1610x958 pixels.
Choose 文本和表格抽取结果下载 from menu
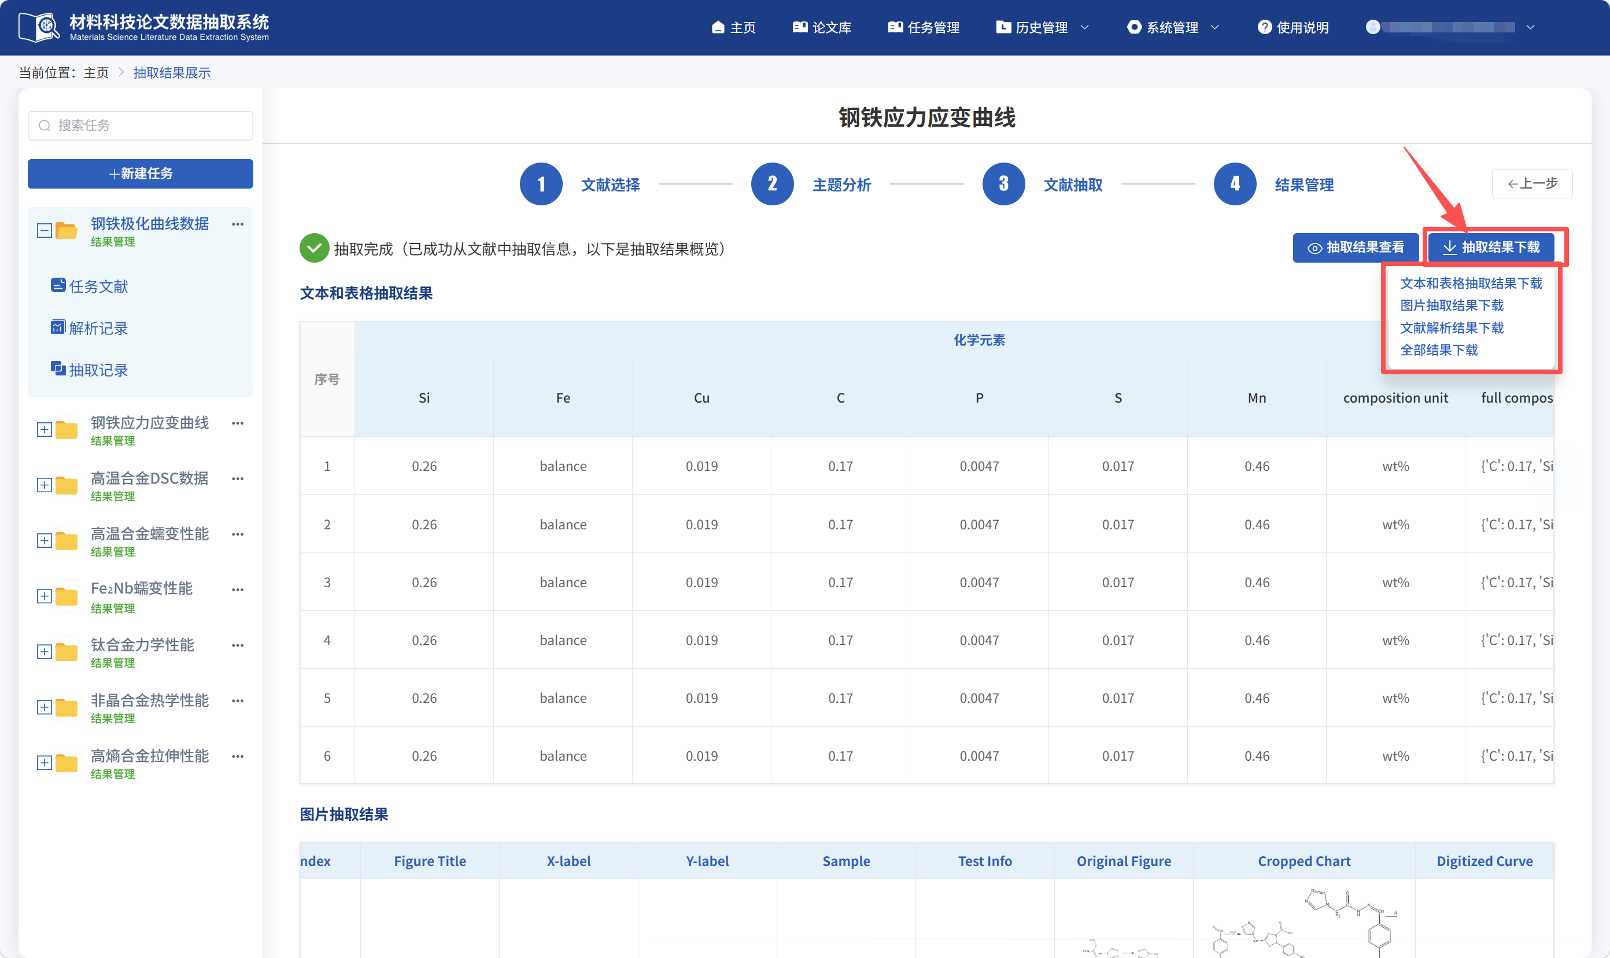(1471, 283)
